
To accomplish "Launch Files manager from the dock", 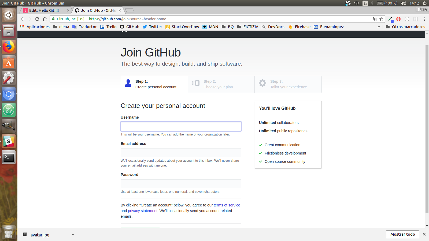I will tap(9, 31).
